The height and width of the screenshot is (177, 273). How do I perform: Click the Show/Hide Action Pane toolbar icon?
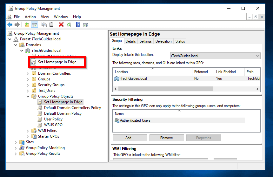click(86, 24)
